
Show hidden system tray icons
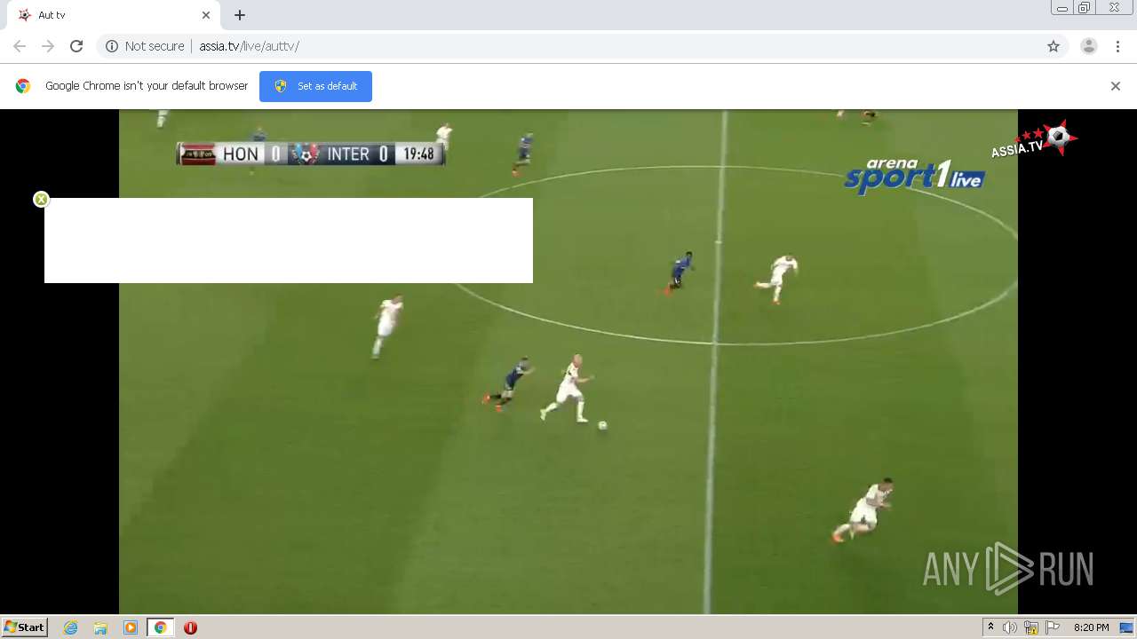tap(990, 627)
